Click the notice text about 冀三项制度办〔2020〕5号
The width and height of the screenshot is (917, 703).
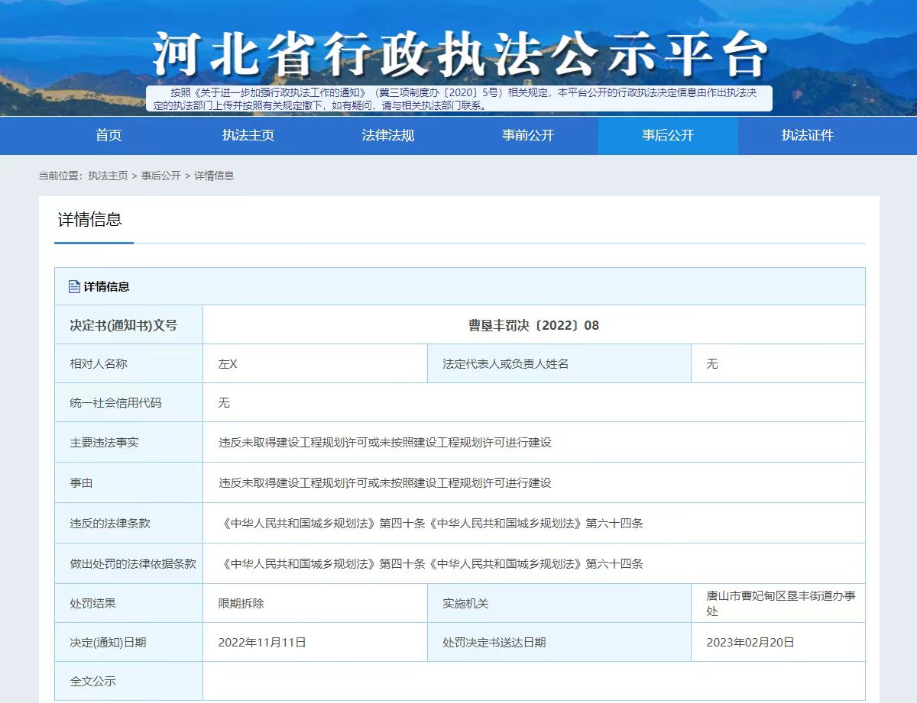tap(459, 98)
